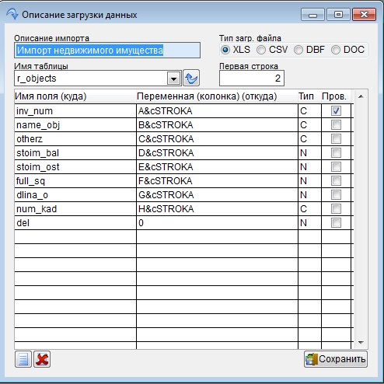Click the list icon button at bottom left
Viewport: 384px width, 384px height.
pyautogui.click(x=23, y=359)
